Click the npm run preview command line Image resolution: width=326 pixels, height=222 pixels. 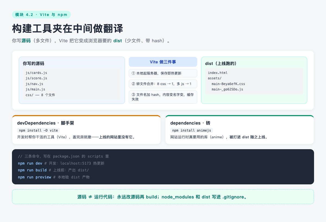tap(54, 177)
